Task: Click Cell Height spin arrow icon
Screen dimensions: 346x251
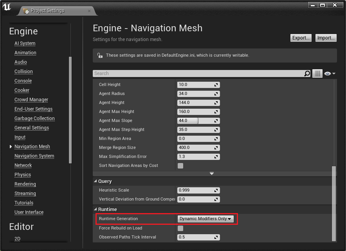Action: (216, 85)
